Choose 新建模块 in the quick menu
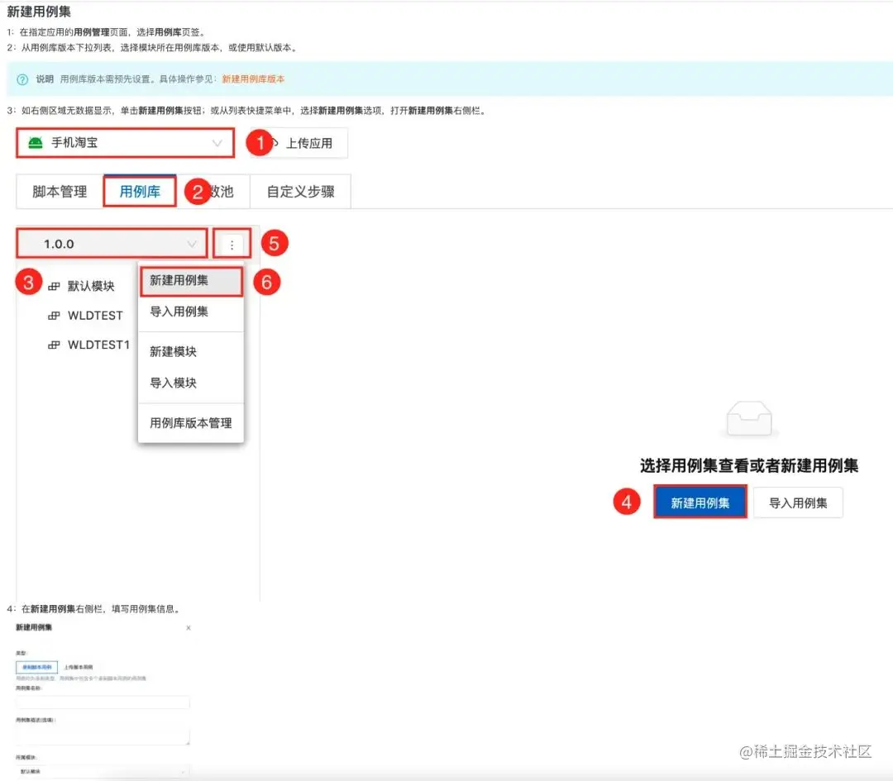The height and width of the screenshot is (781, 893). (191, 352)
